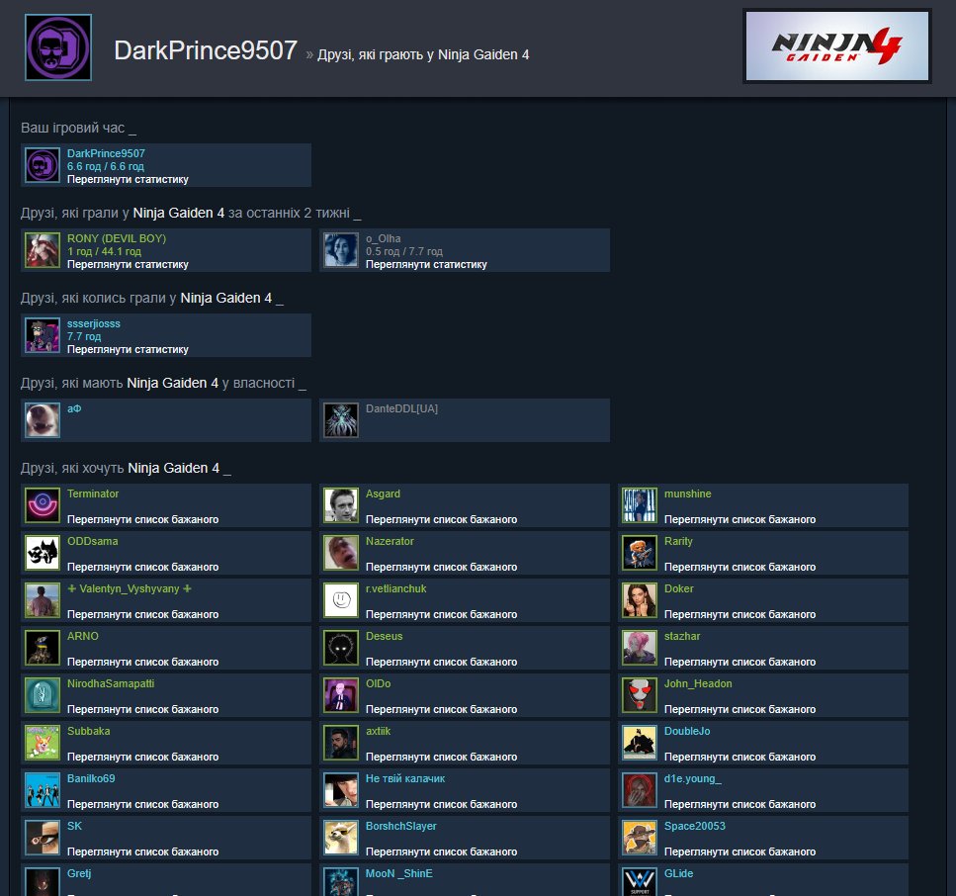Open the John_Headon profile name
This screenshot has height=896, width=956.
point(698,683)
